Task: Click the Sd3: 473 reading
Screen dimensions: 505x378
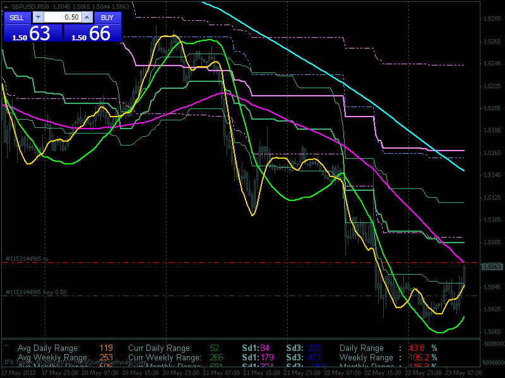Action: click(x=304, y=357)
